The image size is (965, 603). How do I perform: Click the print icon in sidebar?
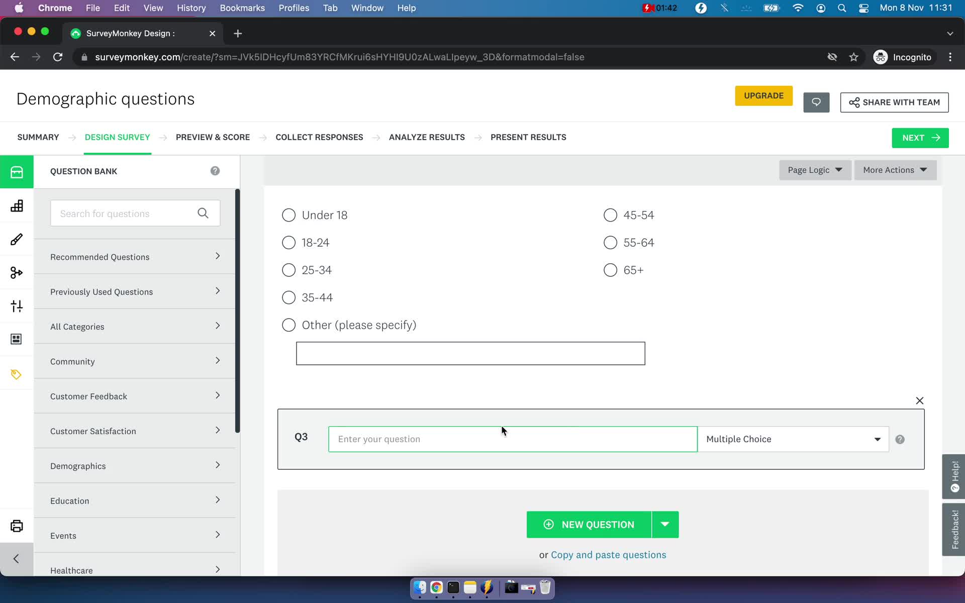pos(17,525)
